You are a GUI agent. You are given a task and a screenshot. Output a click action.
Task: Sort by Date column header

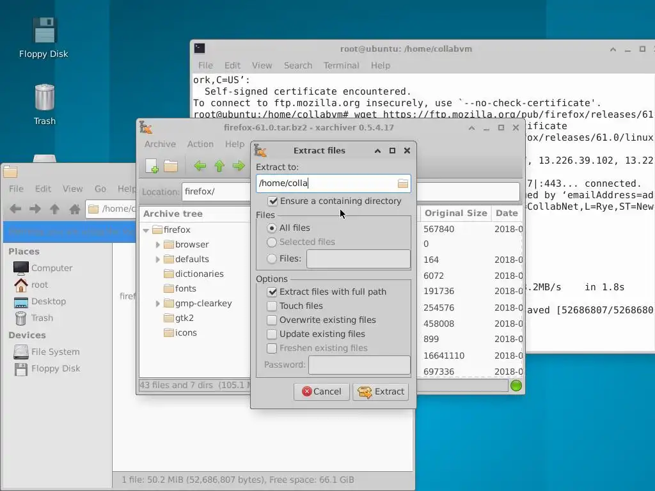507,214
